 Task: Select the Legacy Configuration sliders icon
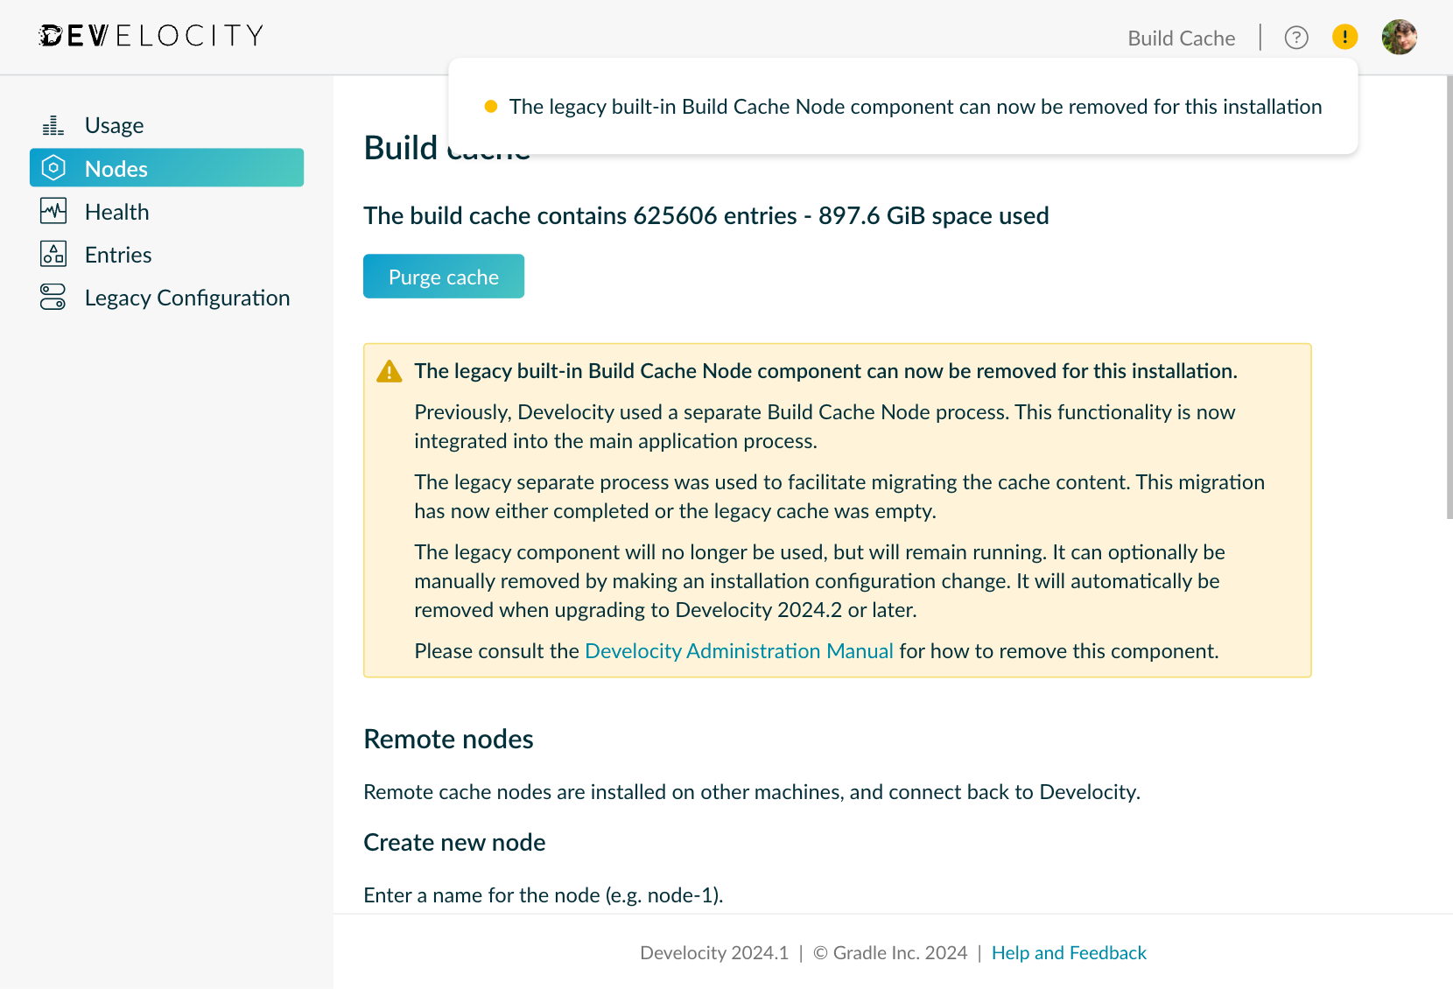pos(53,297)
